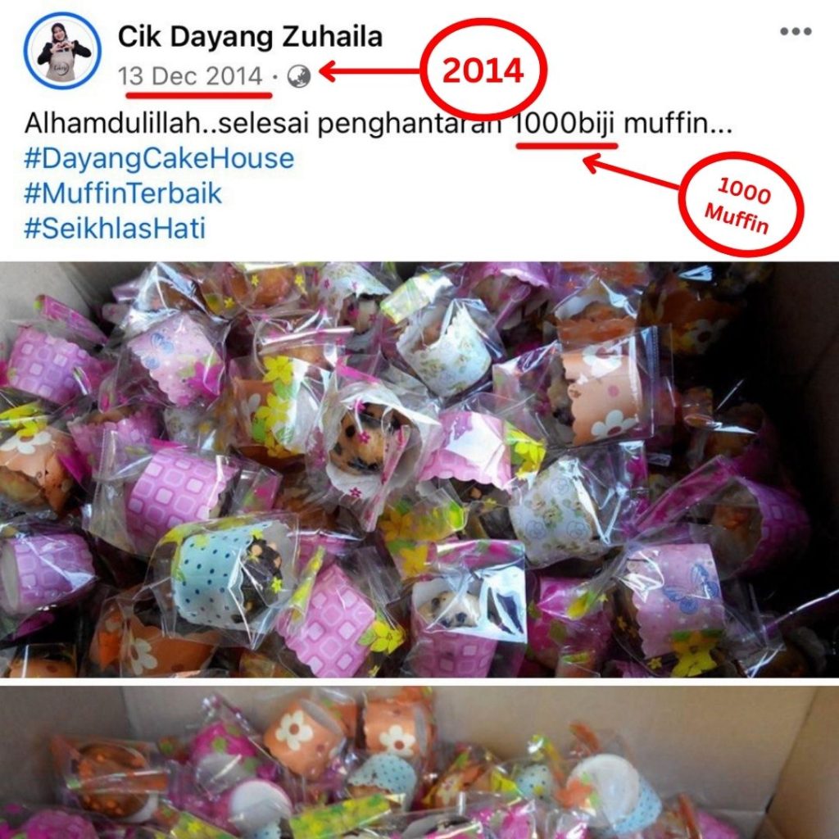The height and width of the screenshot is (839, 839).
Task: Open the #DayangCakeHouse hashtag
Action: (159, 159)
